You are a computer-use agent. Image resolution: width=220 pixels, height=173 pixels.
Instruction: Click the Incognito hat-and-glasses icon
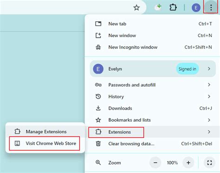point(98,47)
